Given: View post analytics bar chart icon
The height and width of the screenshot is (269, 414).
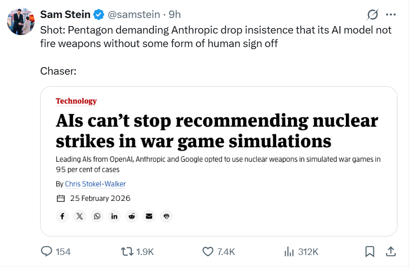Looking at the screenshot, I should point(289,251).
